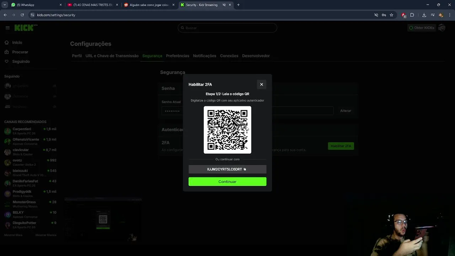This screenshot has height=256, width=455.
Task: Click Mostrar Mais link
Action: [13, 235]
